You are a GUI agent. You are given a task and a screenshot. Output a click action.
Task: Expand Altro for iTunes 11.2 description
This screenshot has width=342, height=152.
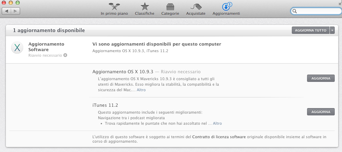click(x=217, y=123)
